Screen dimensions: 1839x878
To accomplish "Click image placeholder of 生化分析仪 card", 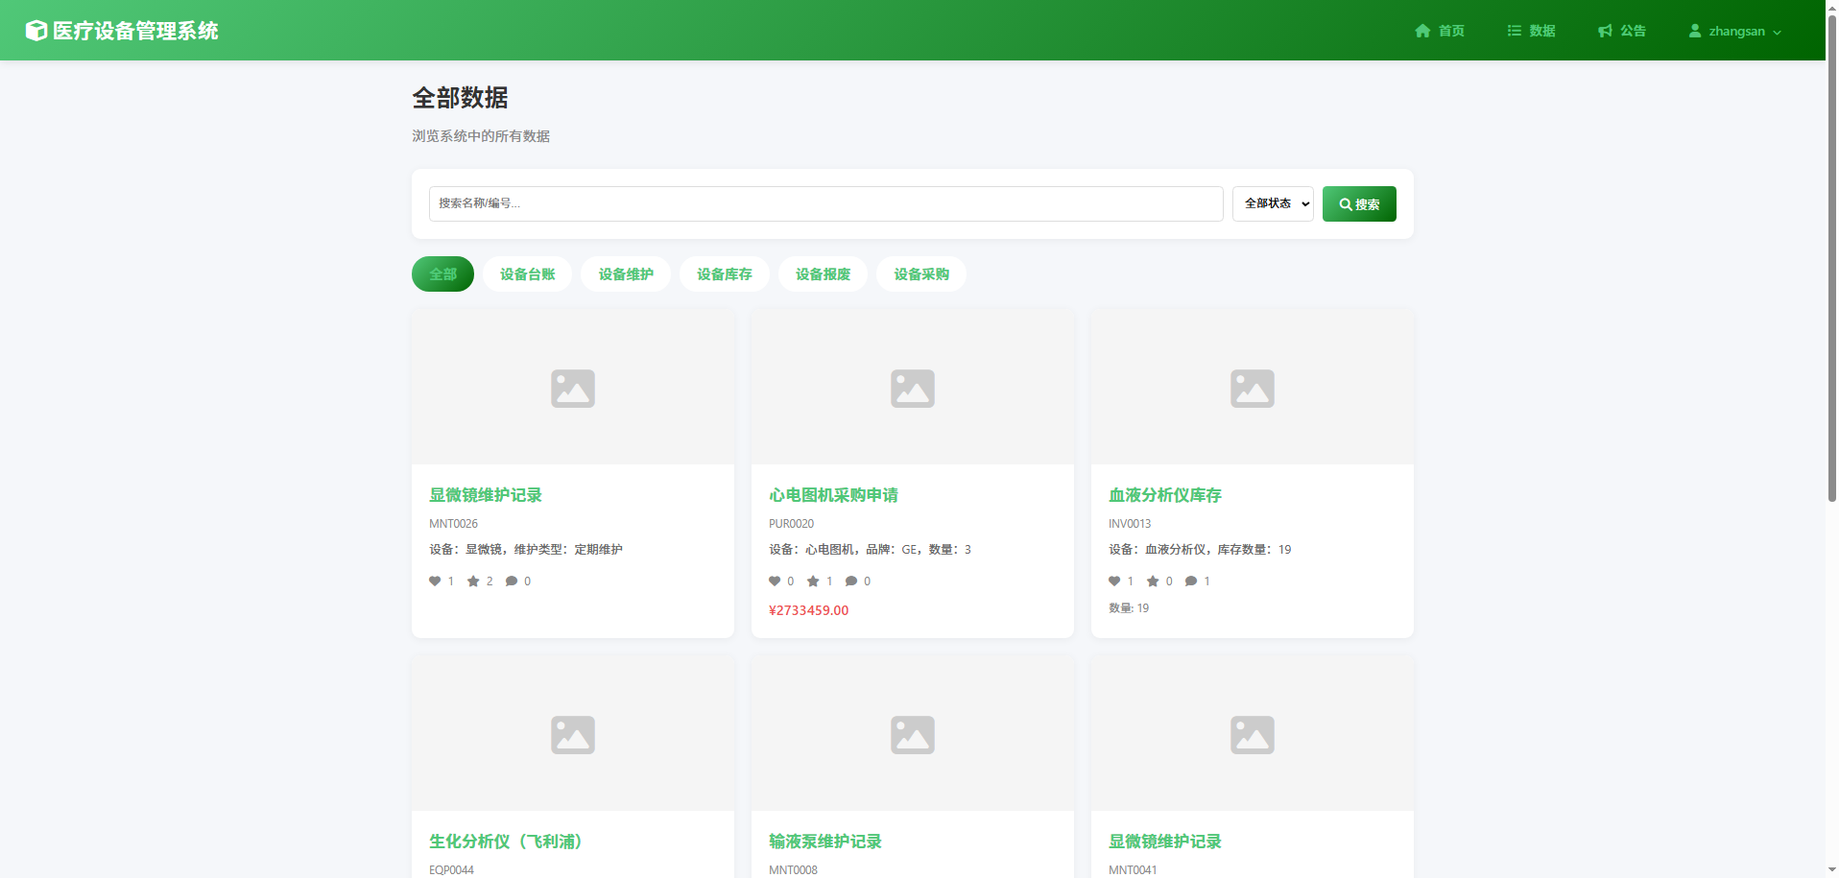I will pos(573,734).
